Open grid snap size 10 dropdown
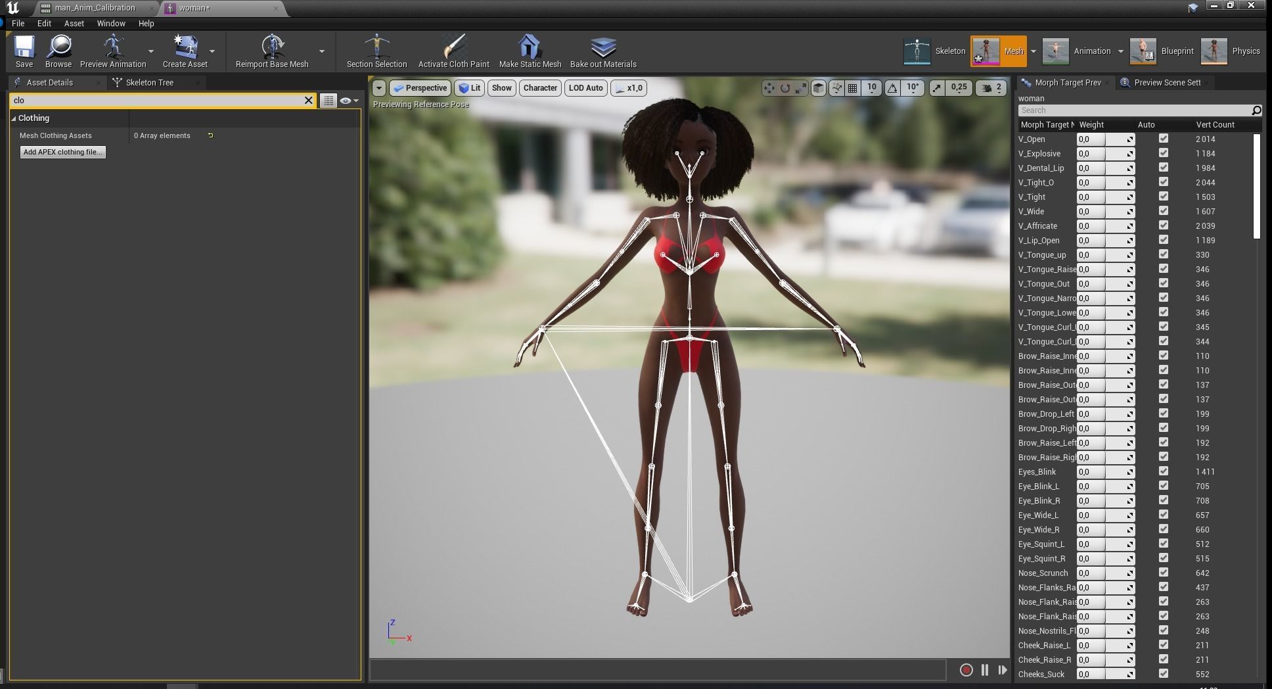 tap(872, 87)
